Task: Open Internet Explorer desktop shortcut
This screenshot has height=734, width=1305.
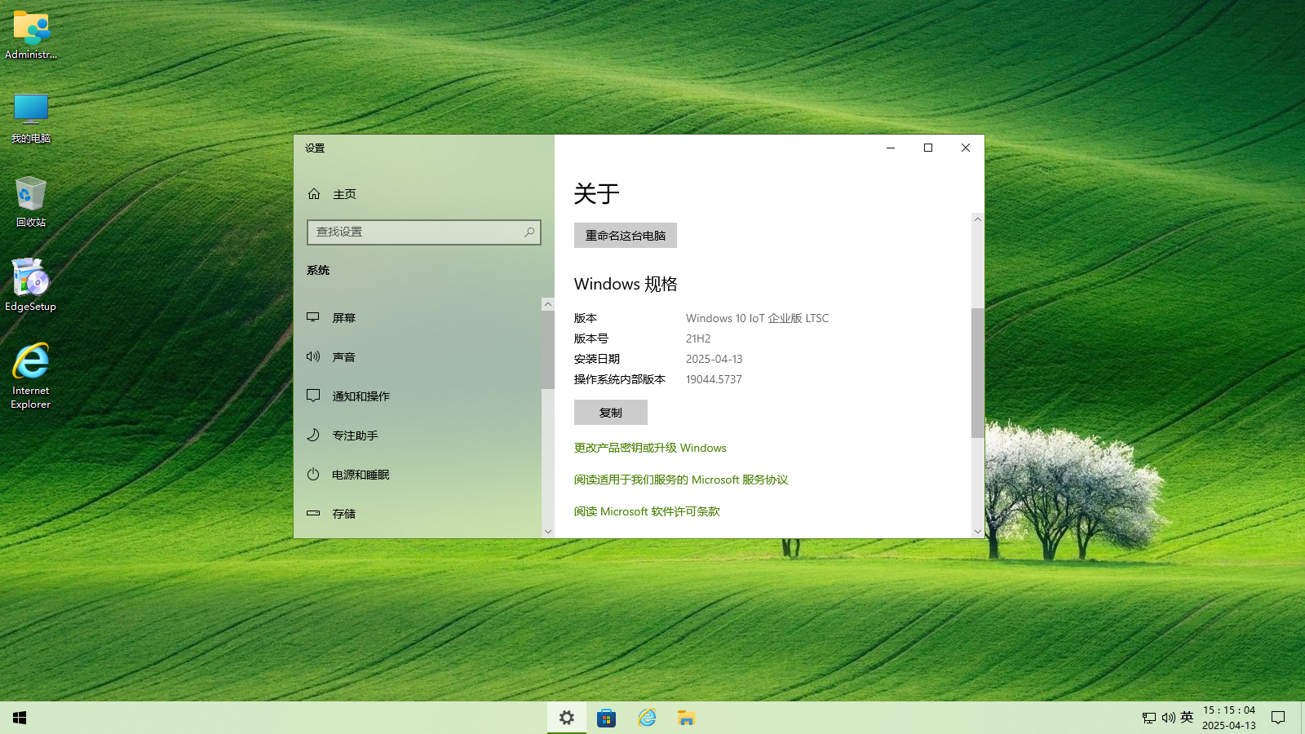Action: (31, 376)
